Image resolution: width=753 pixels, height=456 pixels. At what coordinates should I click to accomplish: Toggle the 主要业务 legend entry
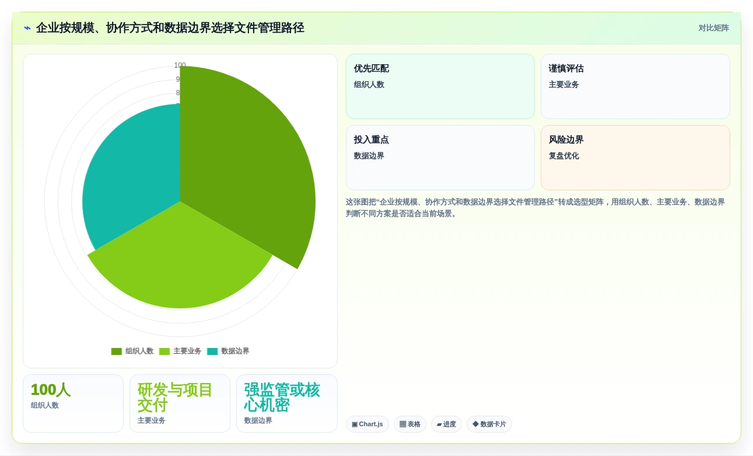click(180, 351)
